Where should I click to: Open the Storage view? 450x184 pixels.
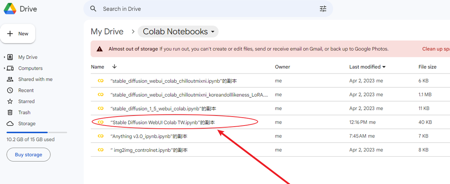[27, 123]
